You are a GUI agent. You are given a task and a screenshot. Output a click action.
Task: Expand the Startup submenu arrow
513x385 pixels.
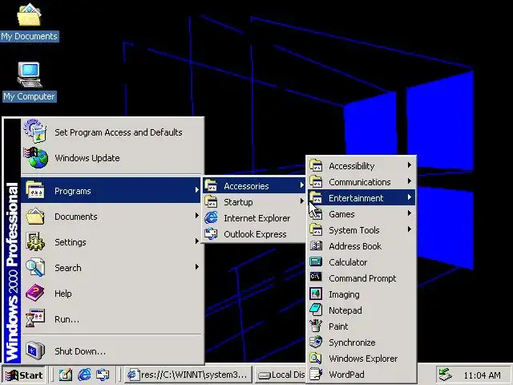[x=301, y=201]
